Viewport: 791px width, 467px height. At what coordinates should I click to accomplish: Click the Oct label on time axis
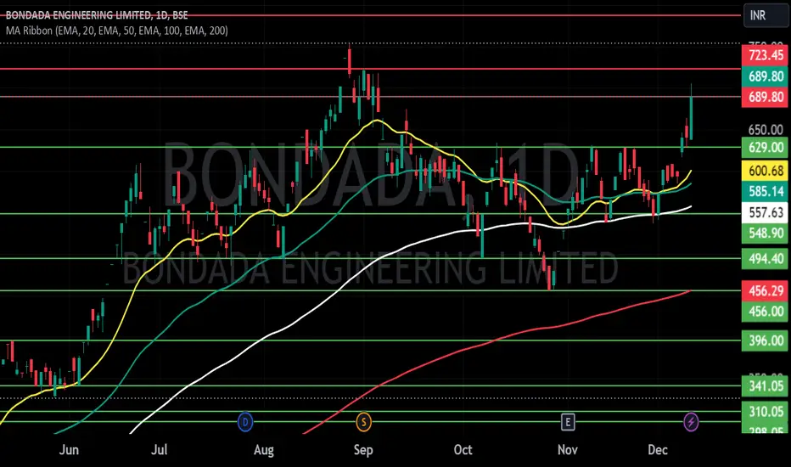(463, 450)
